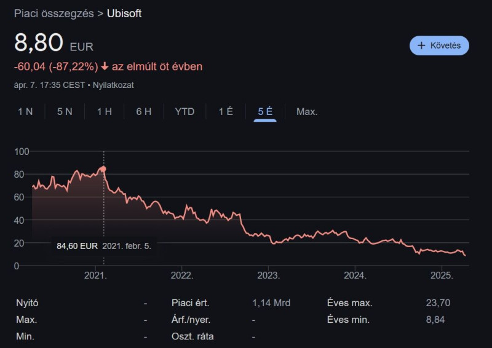This screenshot has height=348, width=492.
Task: Select the 1 N time range tab
Action: point(25,111)
